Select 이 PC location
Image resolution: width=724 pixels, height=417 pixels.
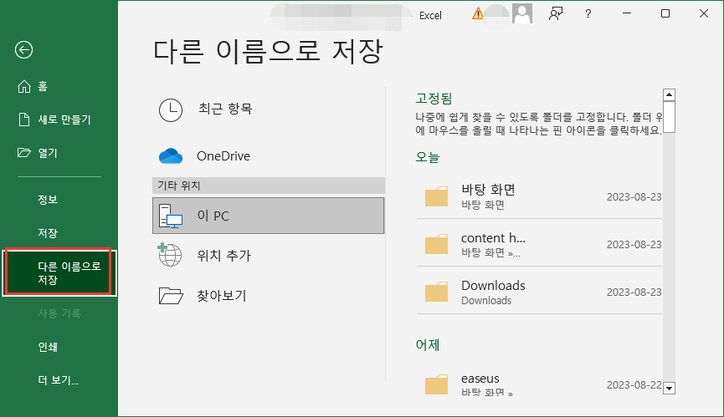point(269,216)
